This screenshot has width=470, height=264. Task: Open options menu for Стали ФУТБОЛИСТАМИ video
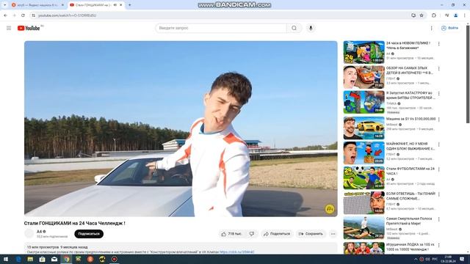(x=439, y=169)
